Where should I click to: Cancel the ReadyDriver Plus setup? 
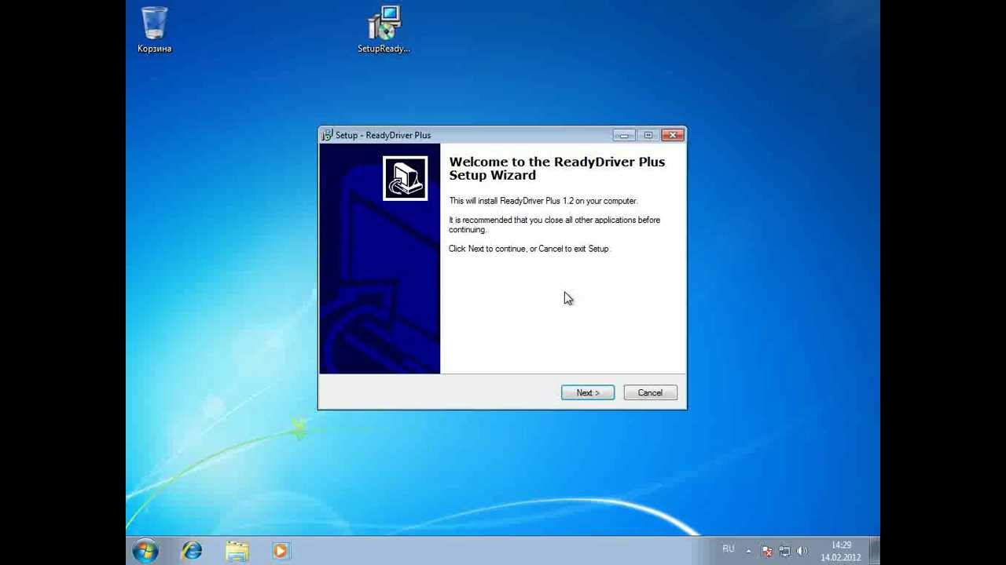[x=650, y=392]
